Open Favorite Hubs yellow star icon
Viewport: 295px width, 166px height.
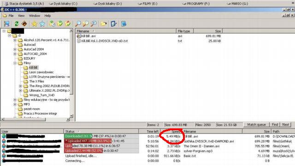pos(34,24)
